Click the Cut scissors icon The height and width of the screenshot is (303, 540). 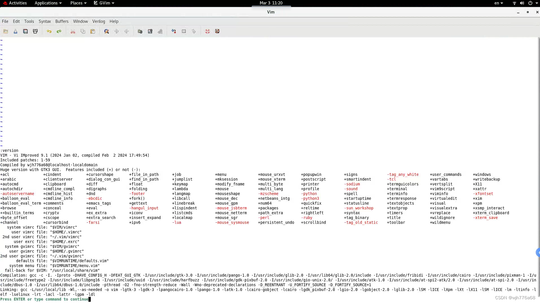73,31
